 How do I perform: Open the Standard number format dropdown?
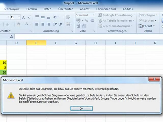(x=93, y=15)
